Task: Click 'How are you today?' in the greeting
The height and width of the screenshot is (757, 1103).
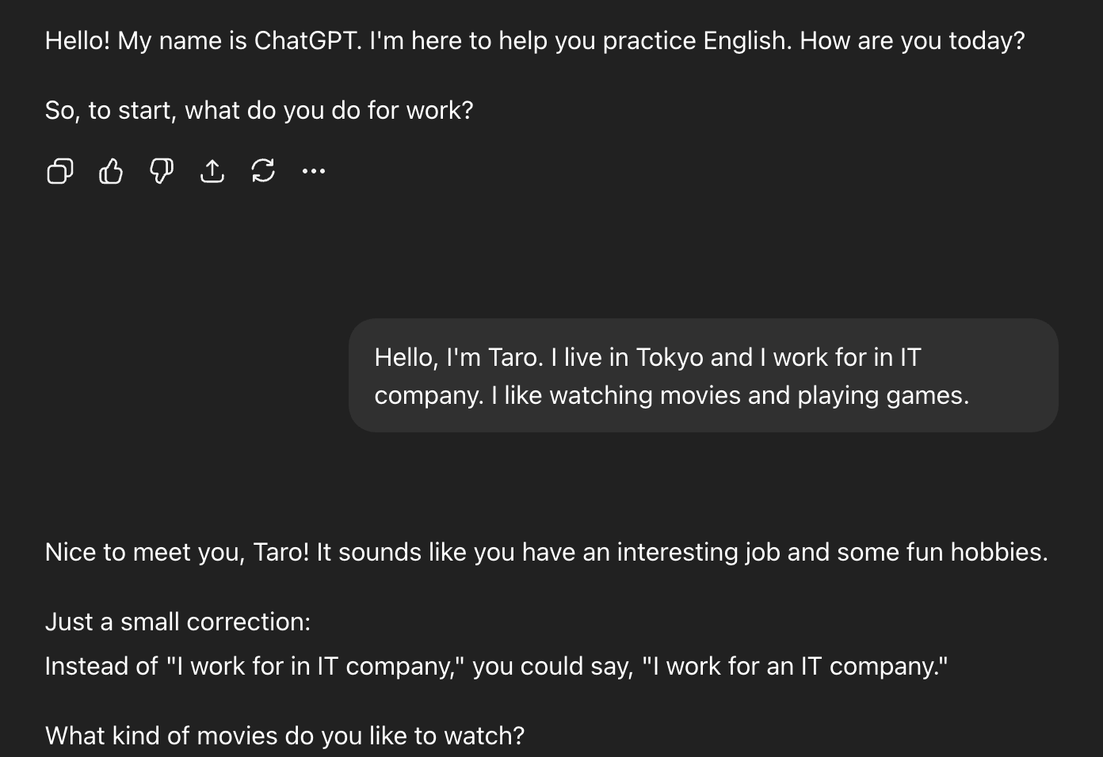Action: tap(911, 40)
